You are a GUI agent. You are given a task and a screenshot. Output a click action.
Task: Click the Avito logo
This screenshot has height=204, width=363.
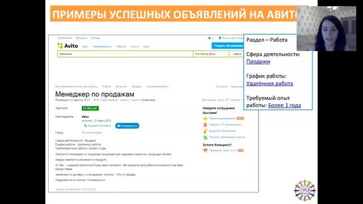pos(67,46)
